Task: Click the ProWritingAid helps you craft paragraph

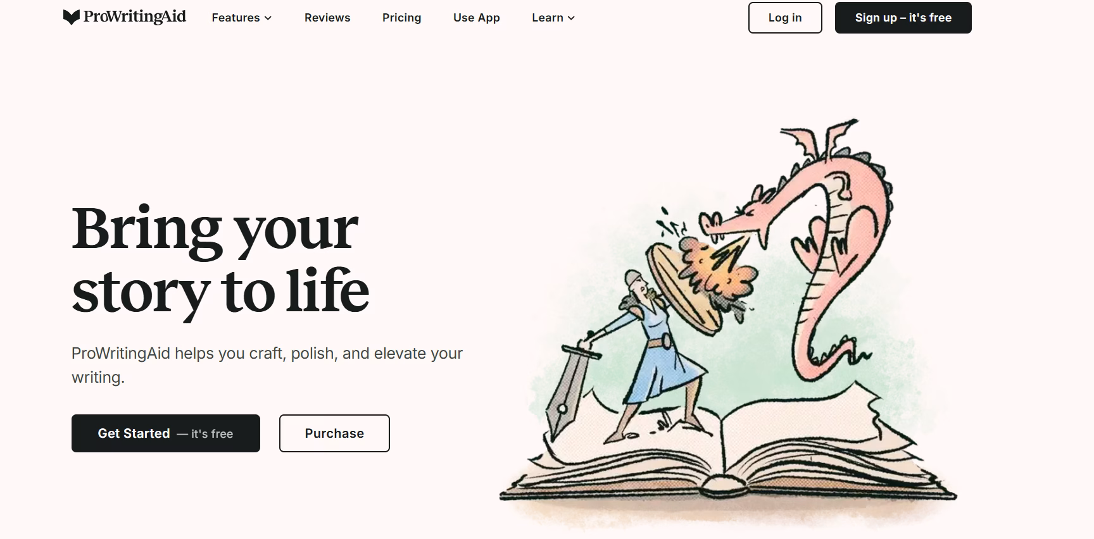Action: [267, 365]
